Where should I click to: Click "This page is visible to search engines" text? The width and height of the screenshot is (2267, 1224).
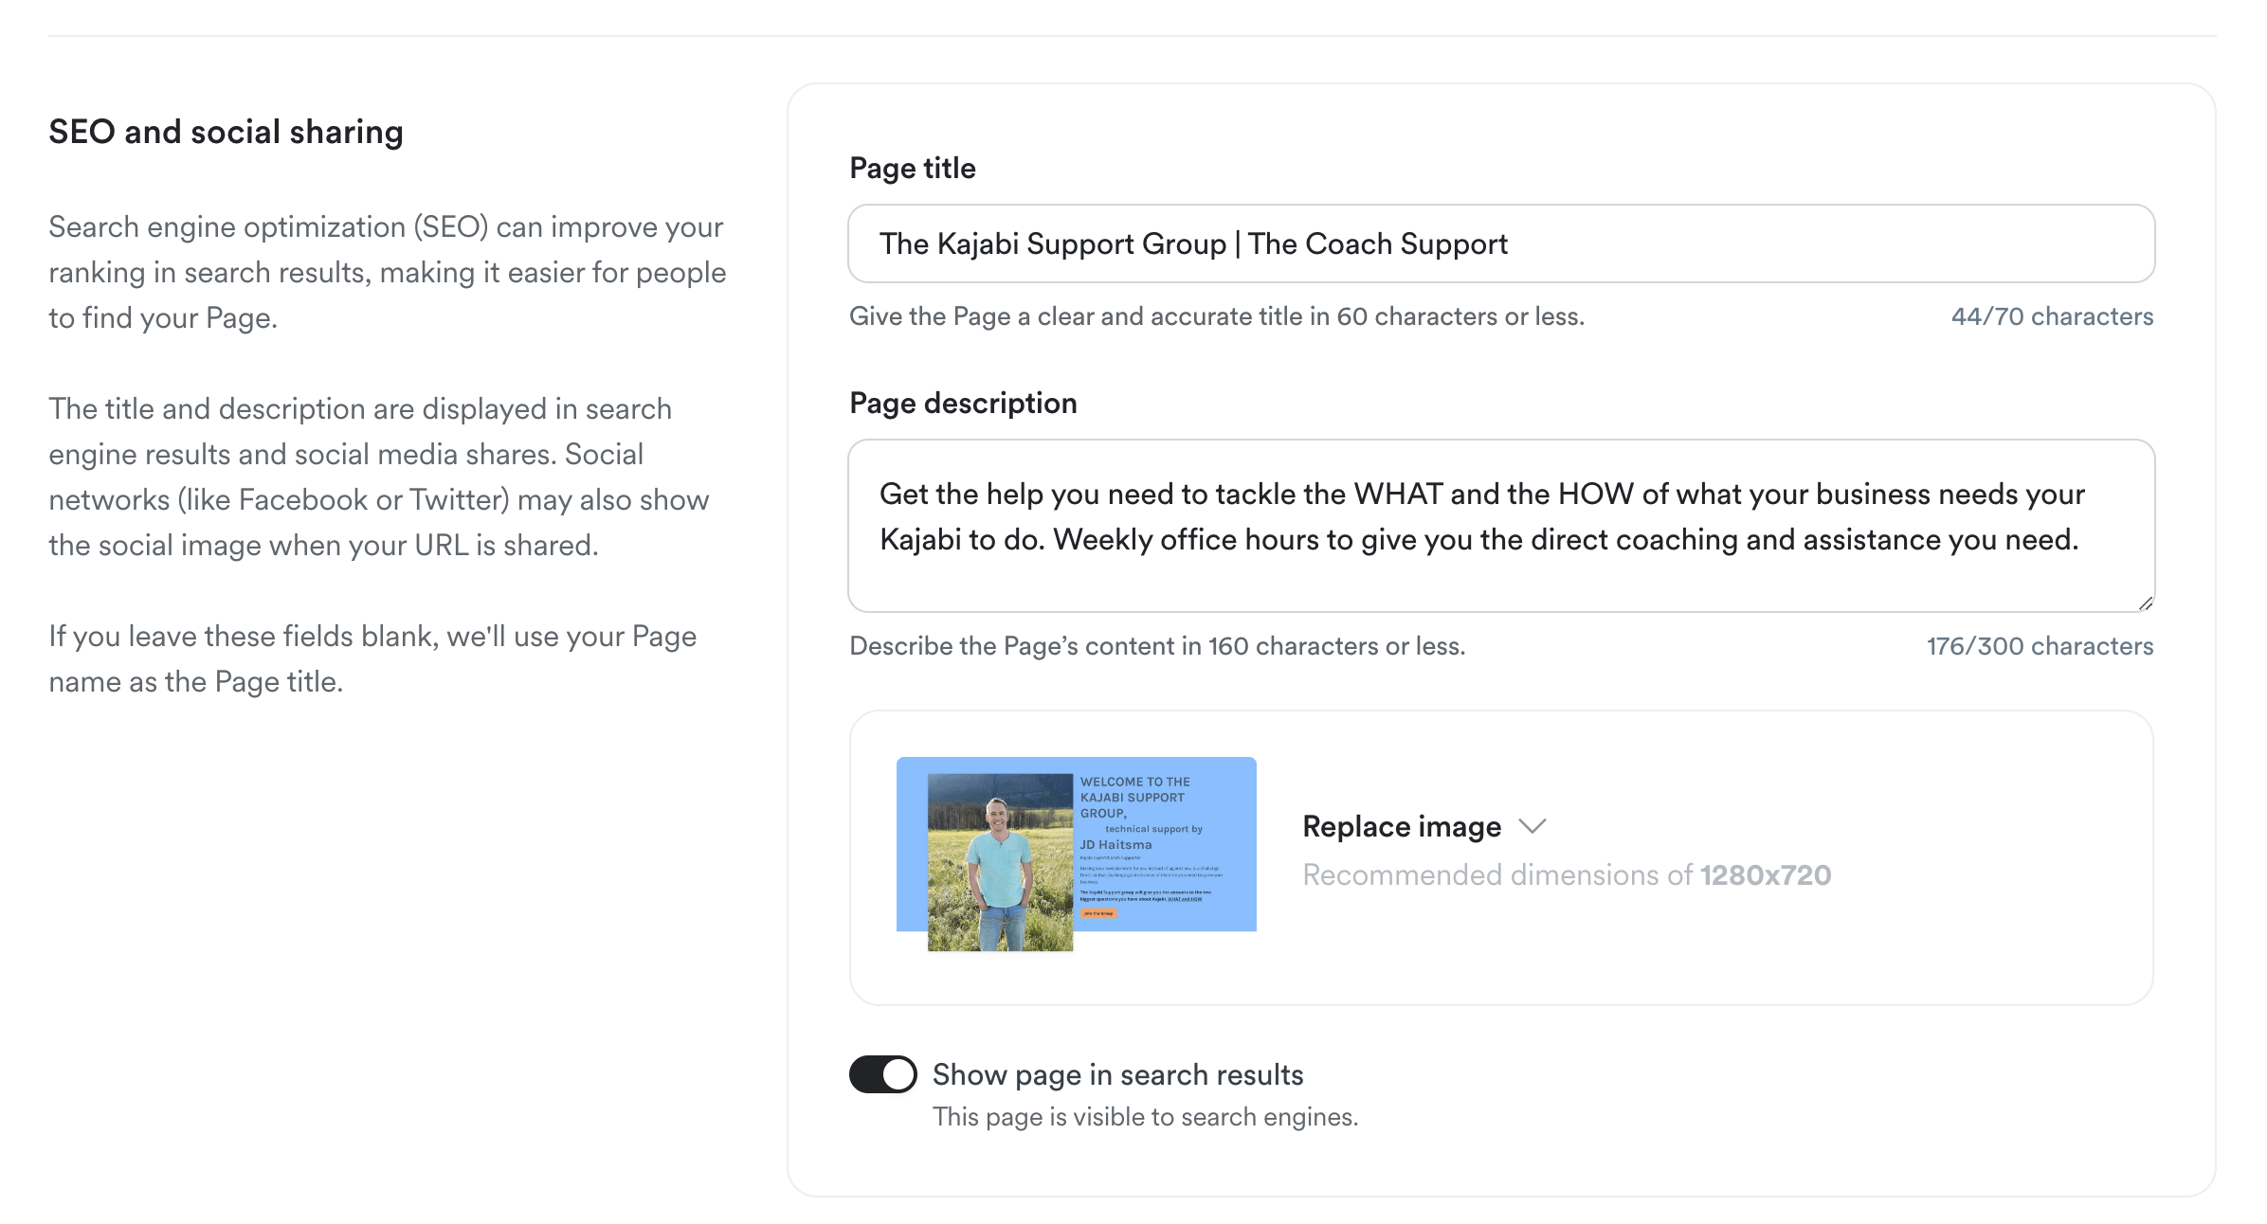[x=1145, y=1117]
